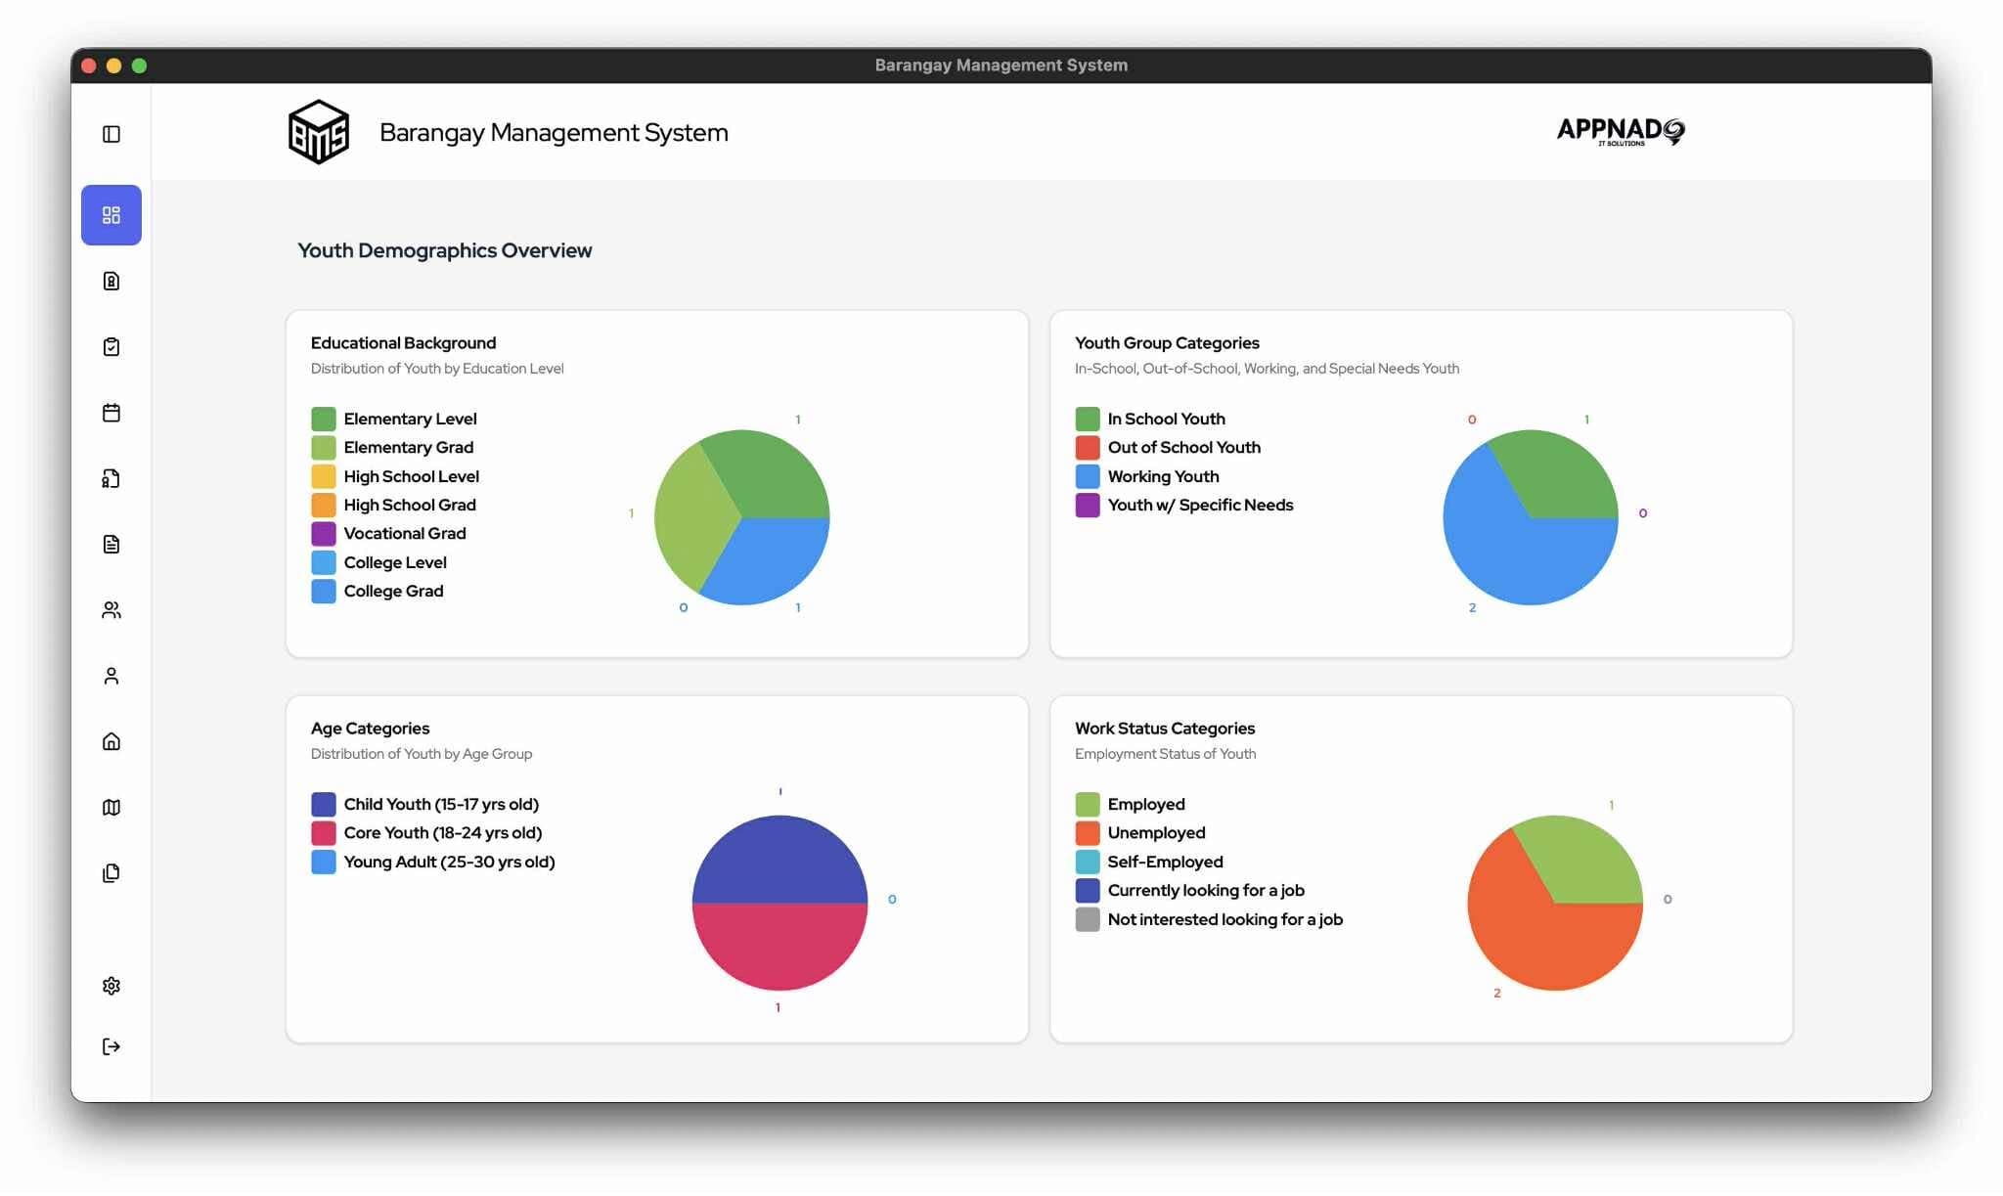Open the clipboard checklist sidebar icon
The image size is (2003, 1196).
pos(111,347)
